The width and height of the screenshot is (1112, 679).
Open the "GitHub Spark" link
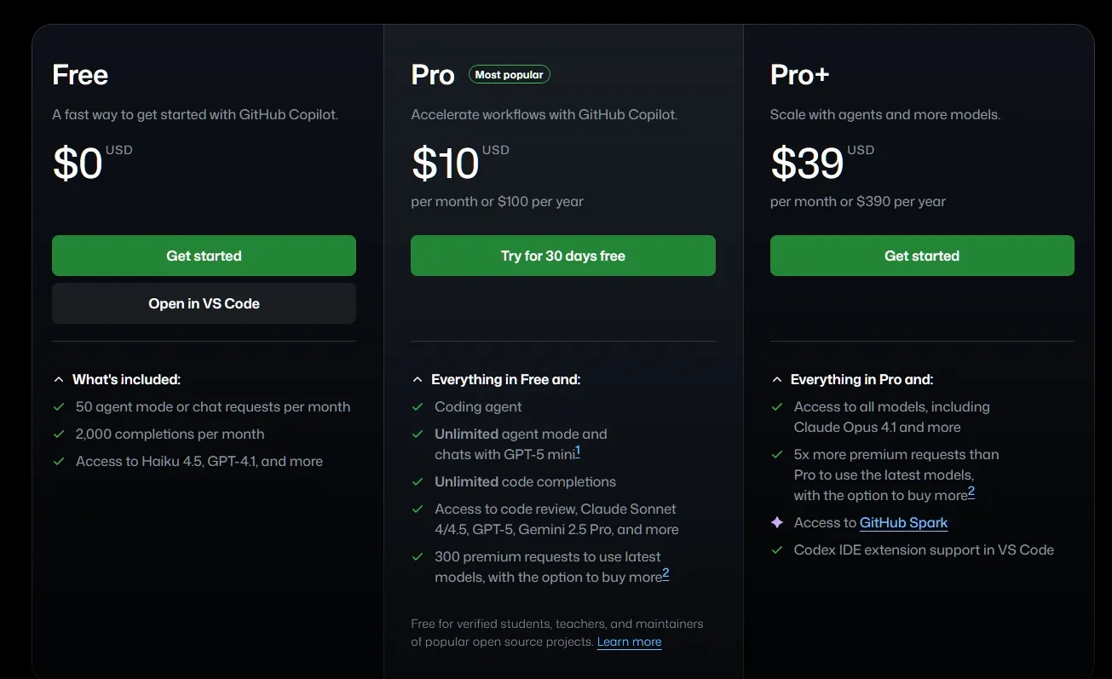click(x=903, y=522)
